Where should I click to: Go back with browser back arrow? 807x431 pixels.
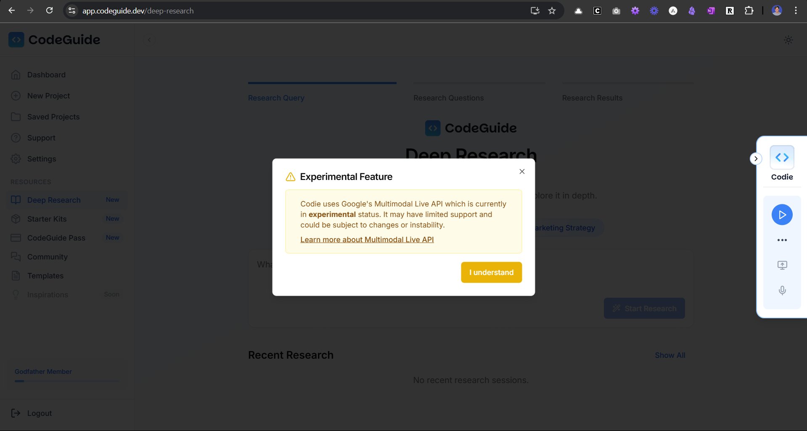(12, 11)
